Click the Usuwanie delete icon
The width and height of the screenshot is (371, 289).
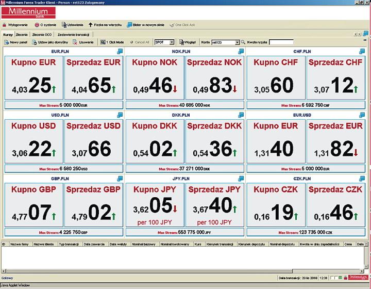click(x=75, y=42)
